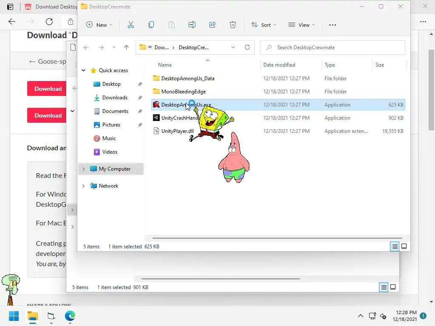Expand the Network tree node

(x=84, y=186)
